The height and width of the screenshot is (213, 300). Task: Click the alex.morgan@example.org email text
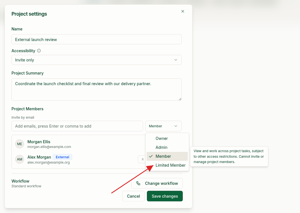49,162
